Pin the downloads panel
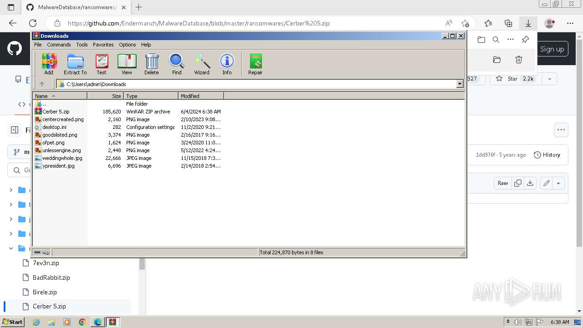The width and height of the screenshot is (583, 328). point(525,40)
